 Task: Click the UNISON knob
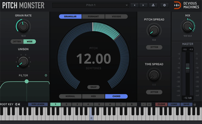[23, 61]
